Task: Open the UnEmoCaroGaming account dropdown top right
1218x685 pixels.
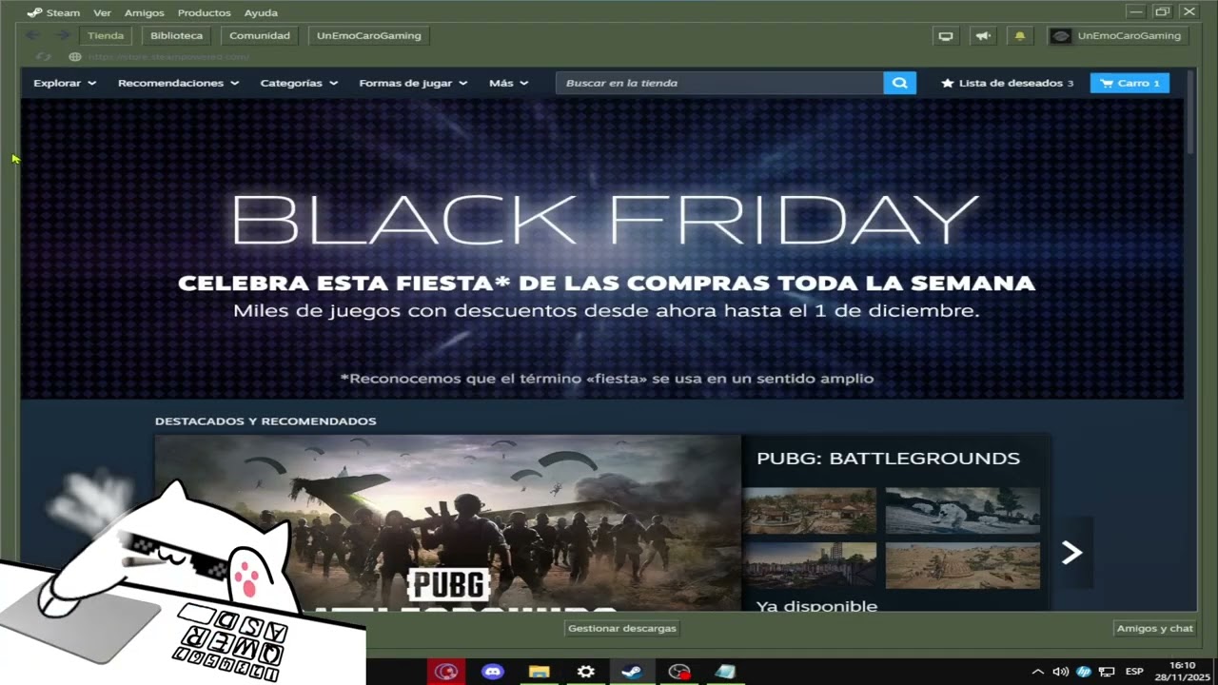Action: (1118, 36)
